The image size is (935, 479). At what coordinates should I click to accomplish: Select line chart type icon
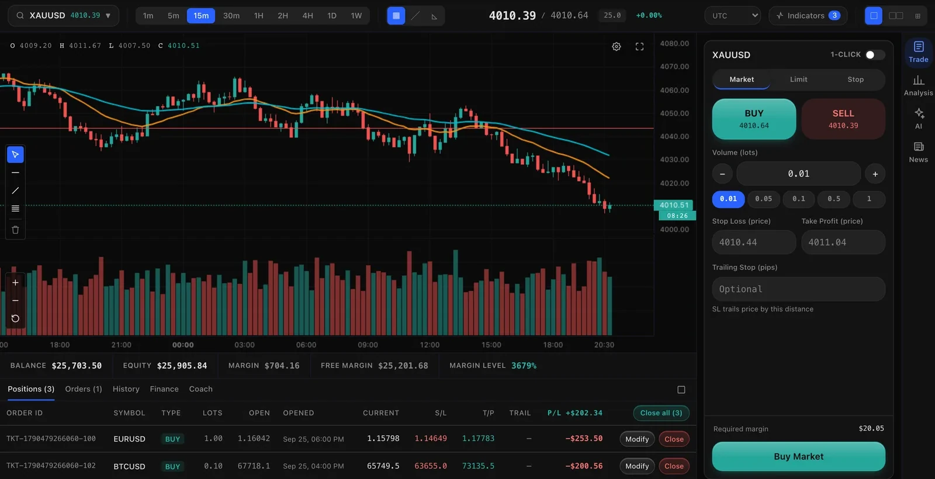tap(415, 16)
